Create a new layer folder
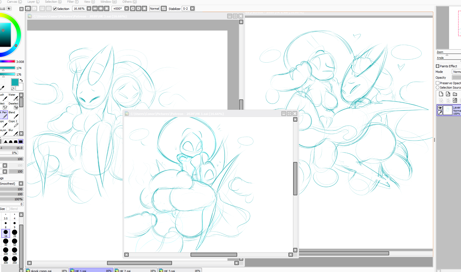 click(455, 94)
